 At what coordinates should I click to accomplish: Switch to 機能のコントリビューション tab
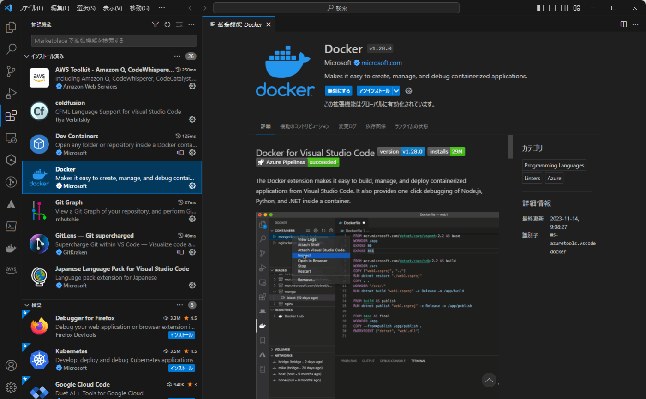(x=305, y=126)
